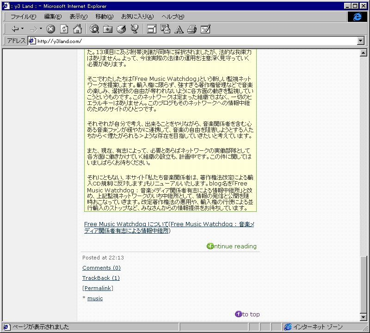Open the Back button history dropdown arrow

pos(23,29)
